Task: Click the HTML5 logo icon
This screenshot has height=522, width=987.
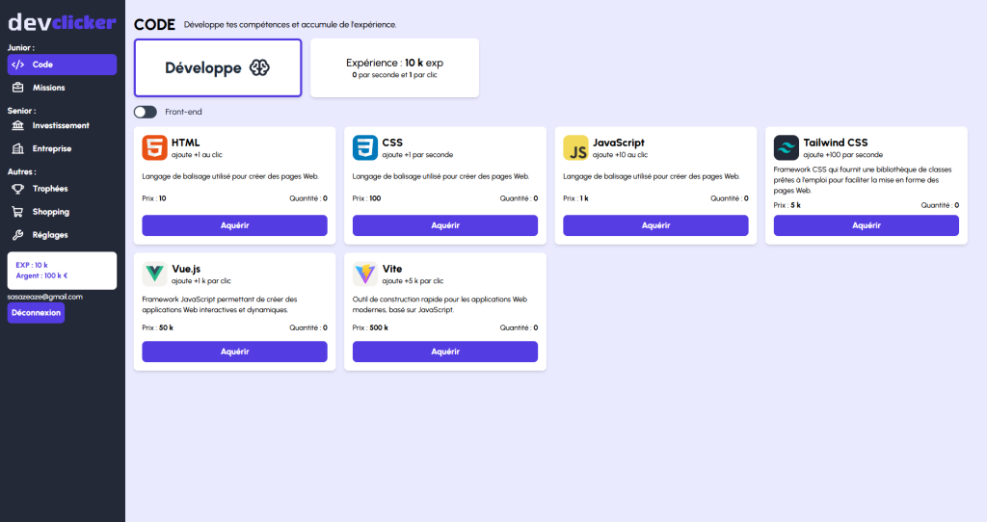Action: click(154, 148)
